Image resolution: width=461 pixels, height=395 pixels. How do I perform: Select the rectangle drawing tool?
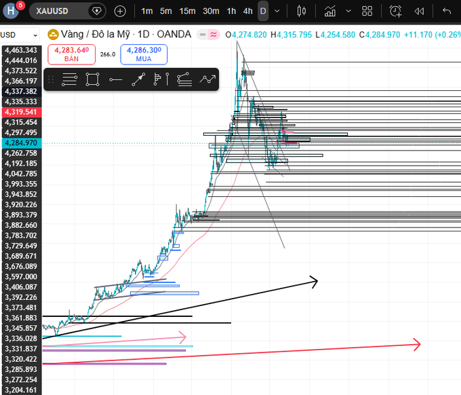tap(92, 79)
